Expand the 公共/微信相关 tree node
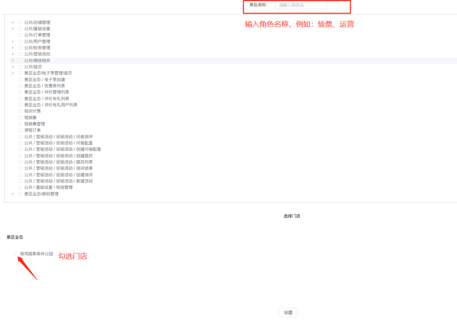Viewport: 457px width, 321px height. point(13,60)
